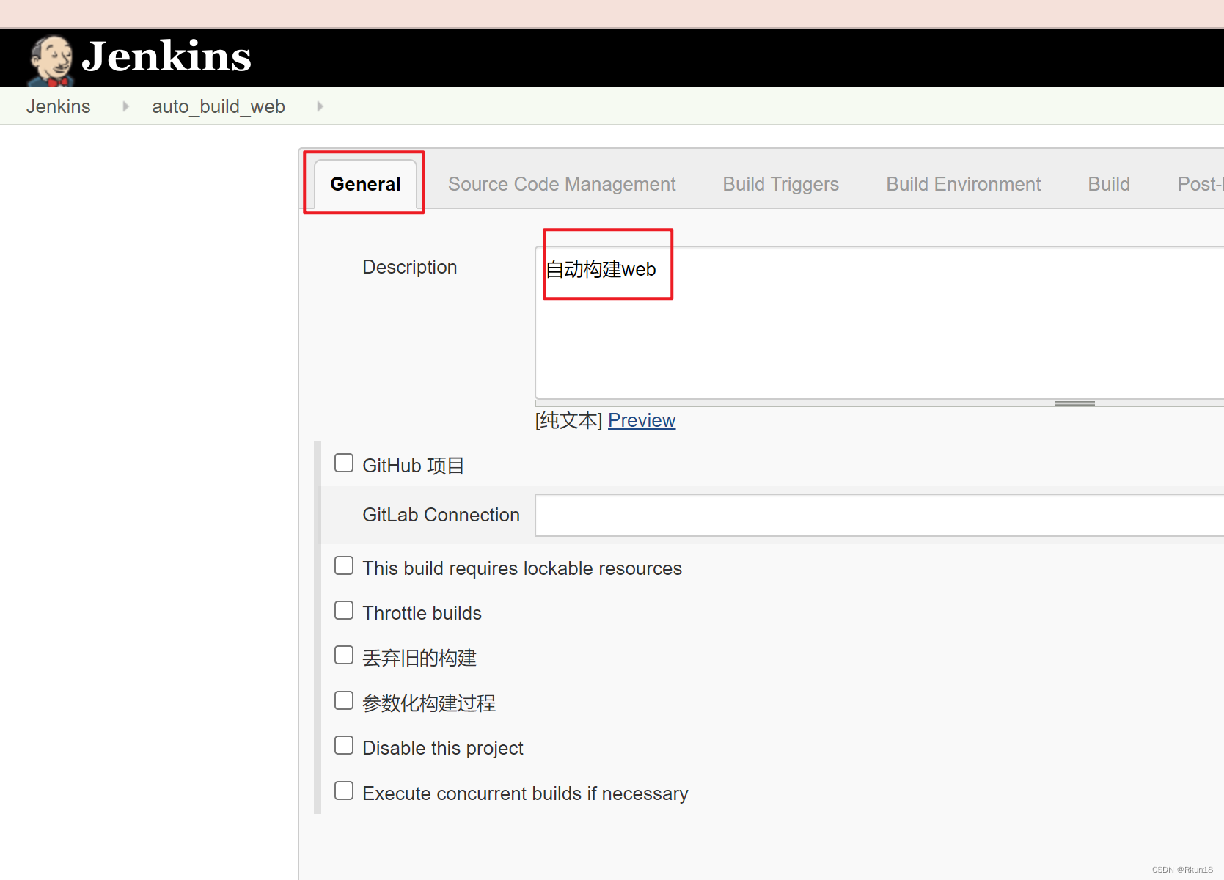Click the Jenkins butler logo icon

(x=51, y=61)
